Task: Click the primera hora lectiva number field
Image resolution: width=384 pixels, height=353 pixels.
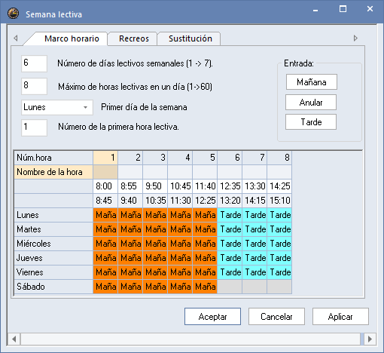Action: pos(34,127)
